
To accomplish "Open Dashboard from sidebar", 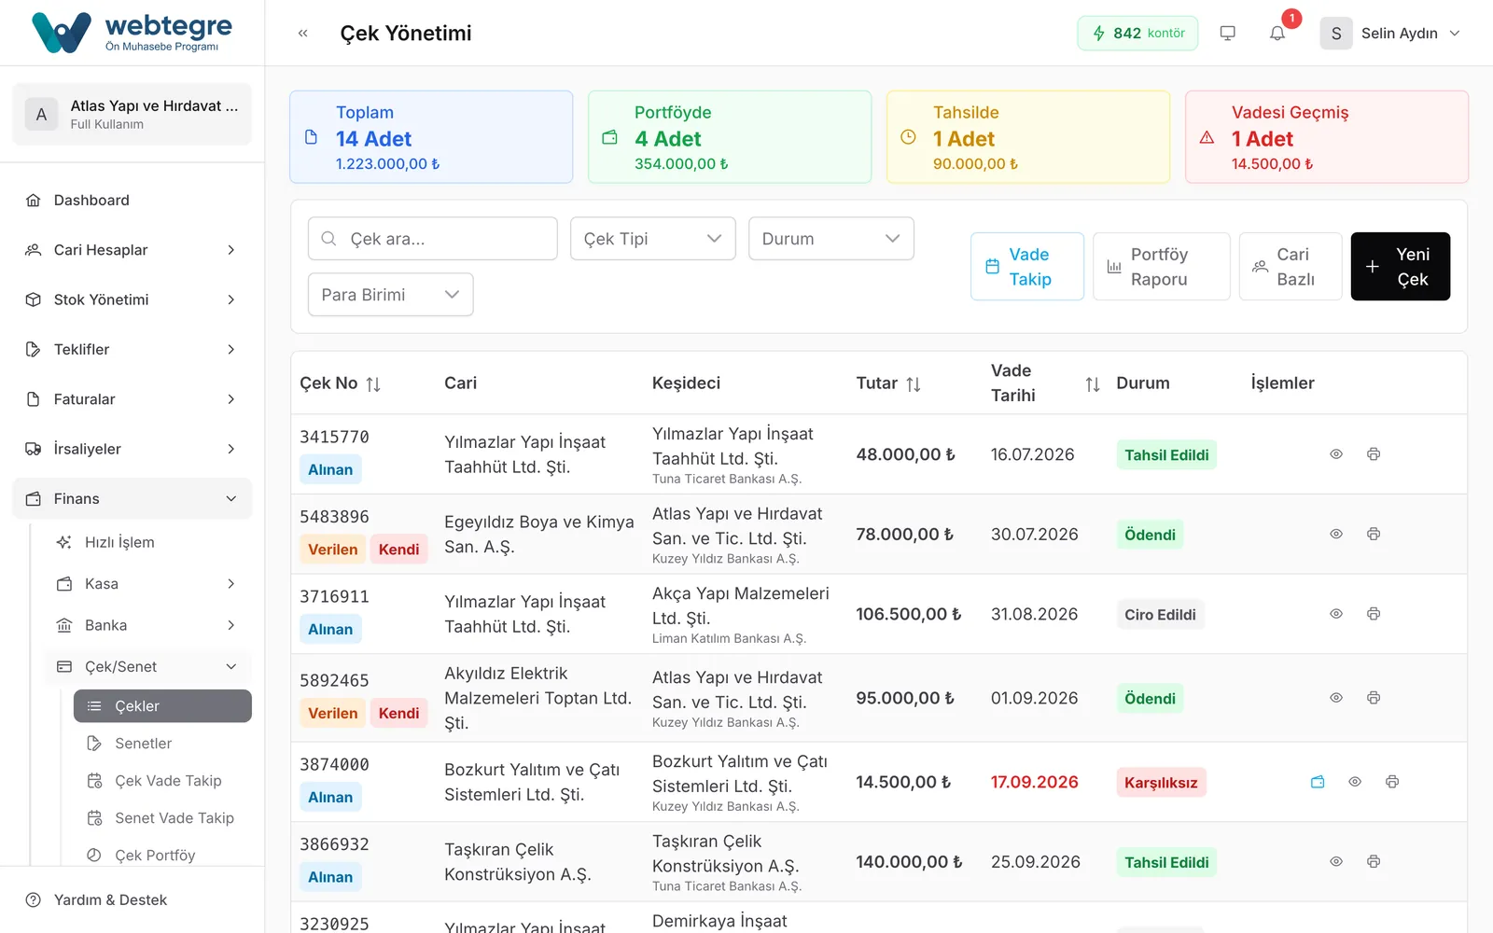I will point(133,201).
